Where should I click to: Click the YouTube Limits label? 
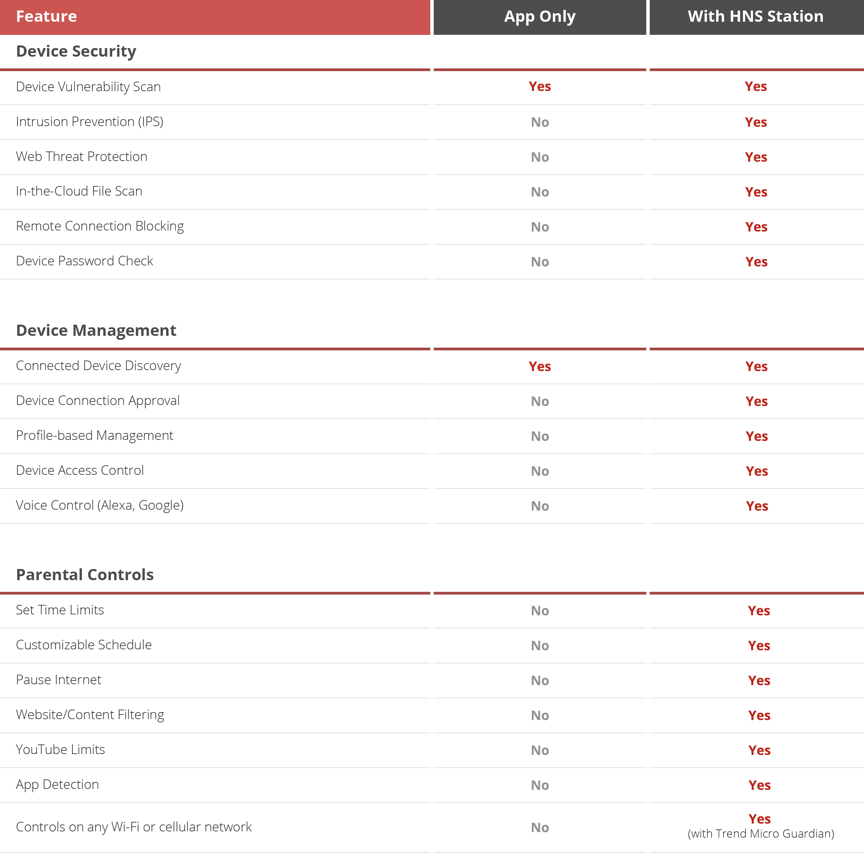60,750
